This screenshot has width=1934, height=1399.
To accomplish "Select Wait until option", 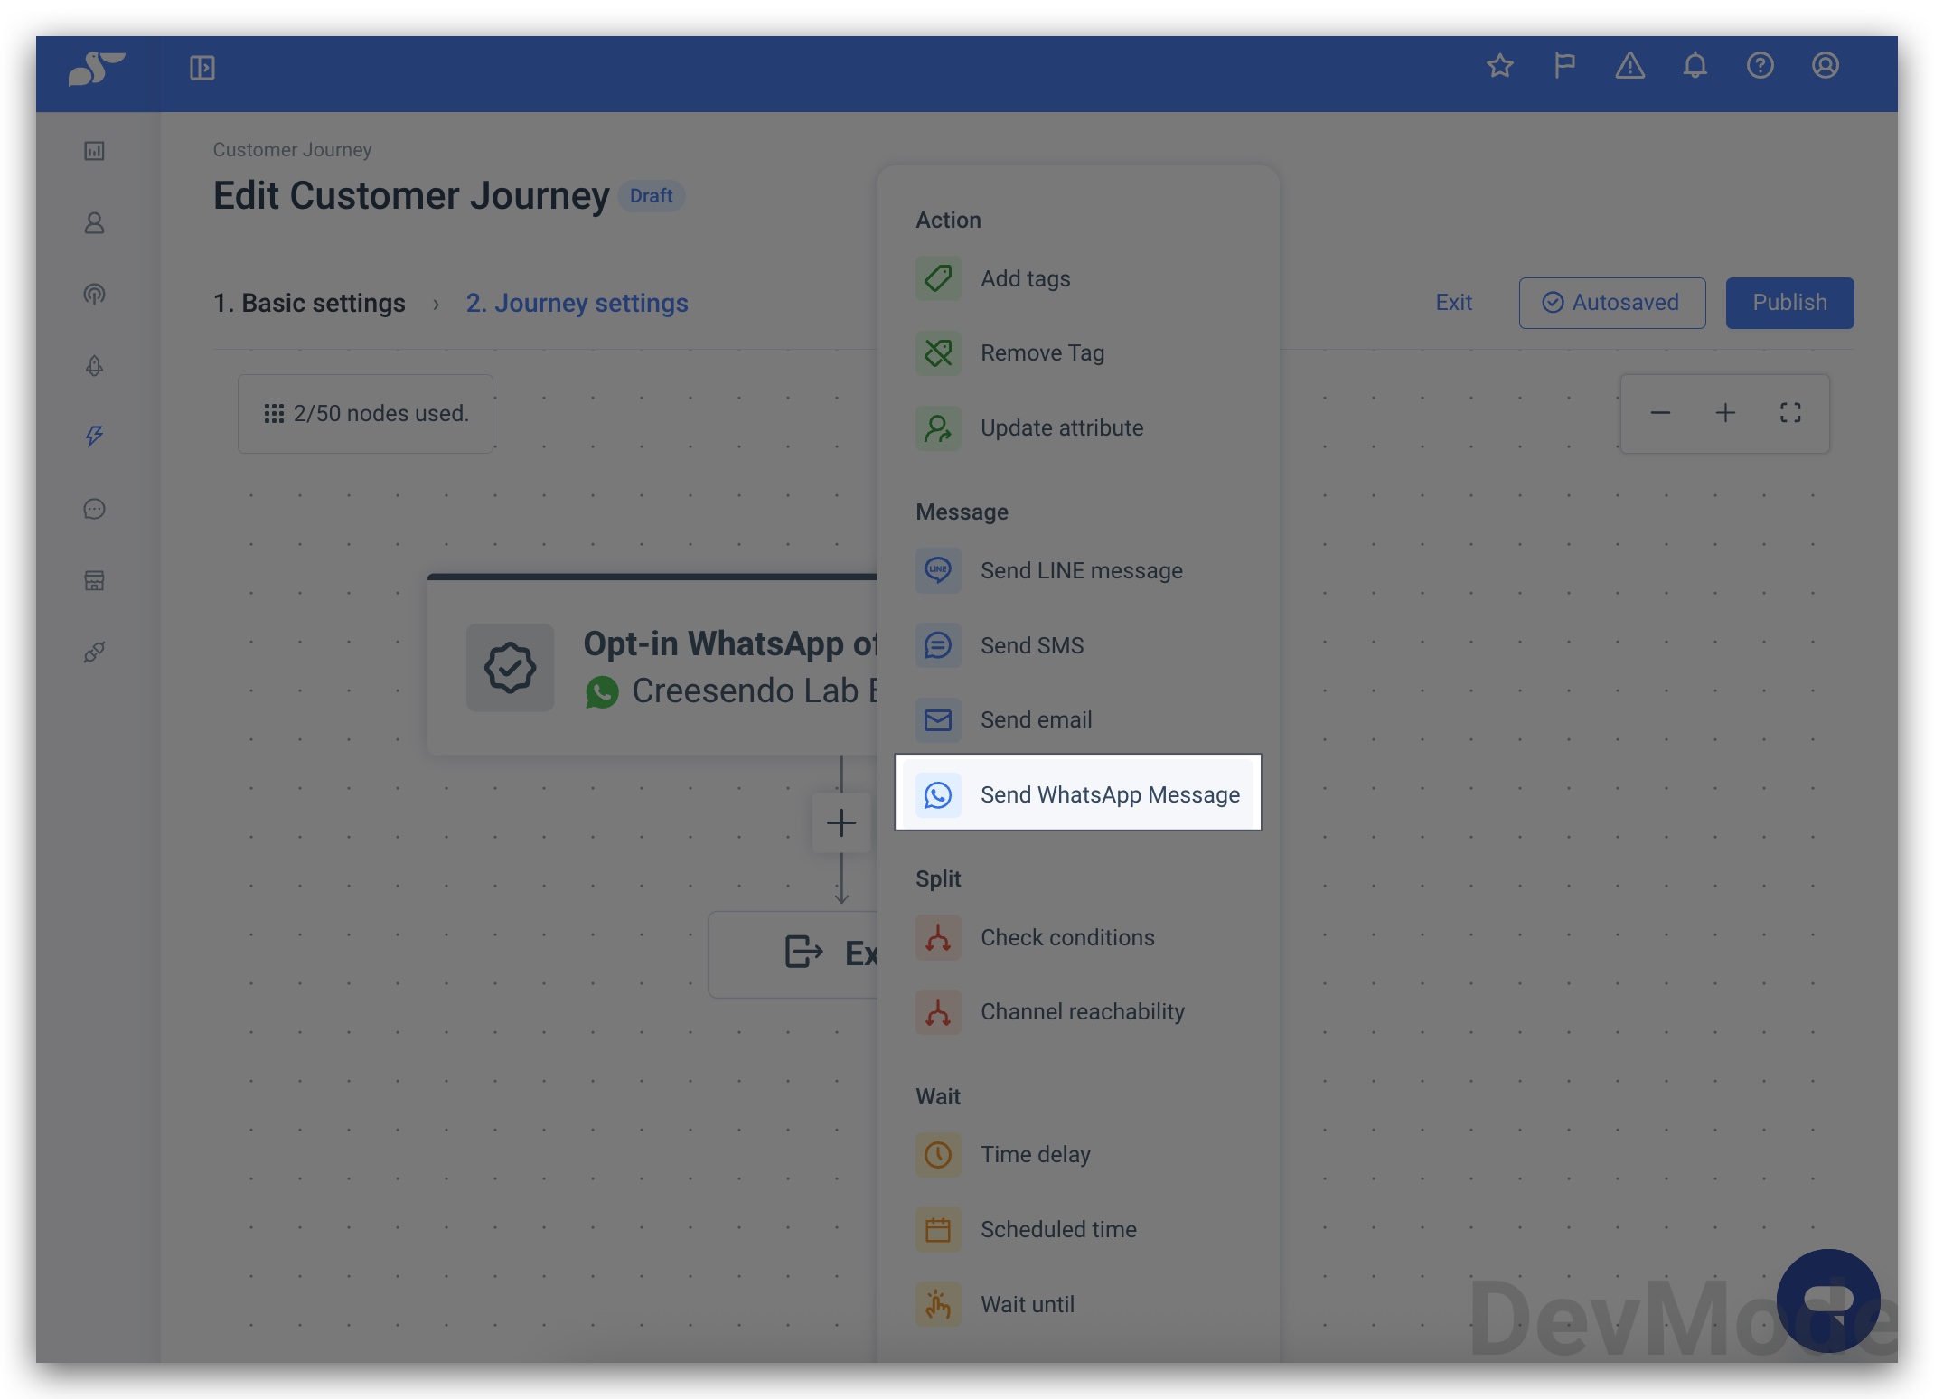I will point(1078,1304).
